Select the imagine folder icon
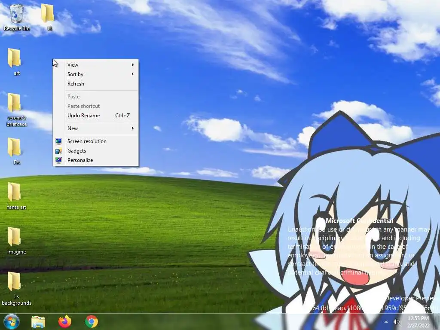The image size is (440, 330). (16, 241)
